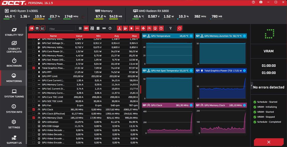Uncheck Total Graphics Power checkbox
The height and width of the screenshot is (147, 287).
pos(34,68)
